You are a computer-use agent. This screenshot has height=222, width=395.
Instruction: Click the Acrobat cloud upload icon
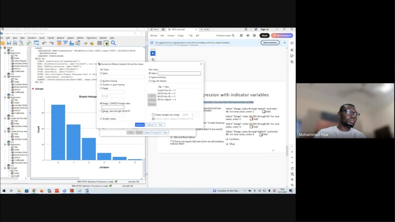click(248, 36)
